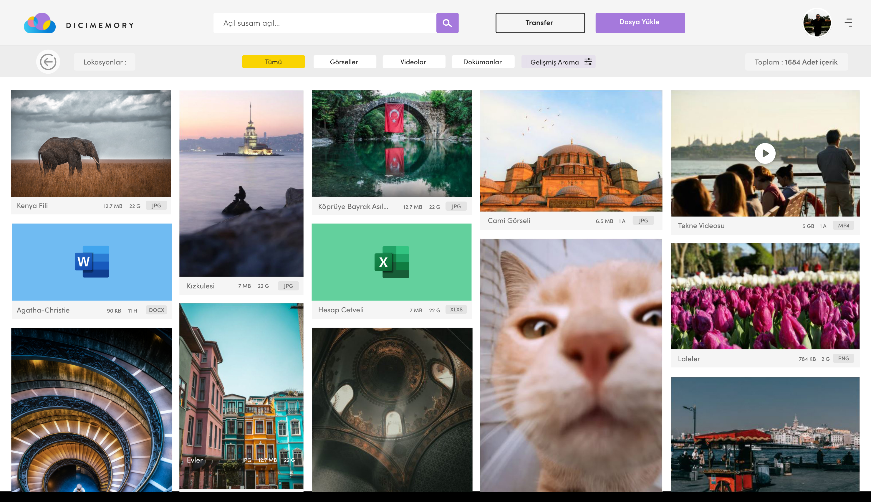Click the Agatha-Christie file name
This screenshot has width=871, height=502.
pyautogui.click(x=43, y=310)
